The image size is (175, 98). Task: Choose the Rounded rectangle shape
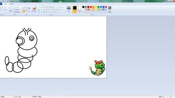pyautogui.click(x=49, y=7)
